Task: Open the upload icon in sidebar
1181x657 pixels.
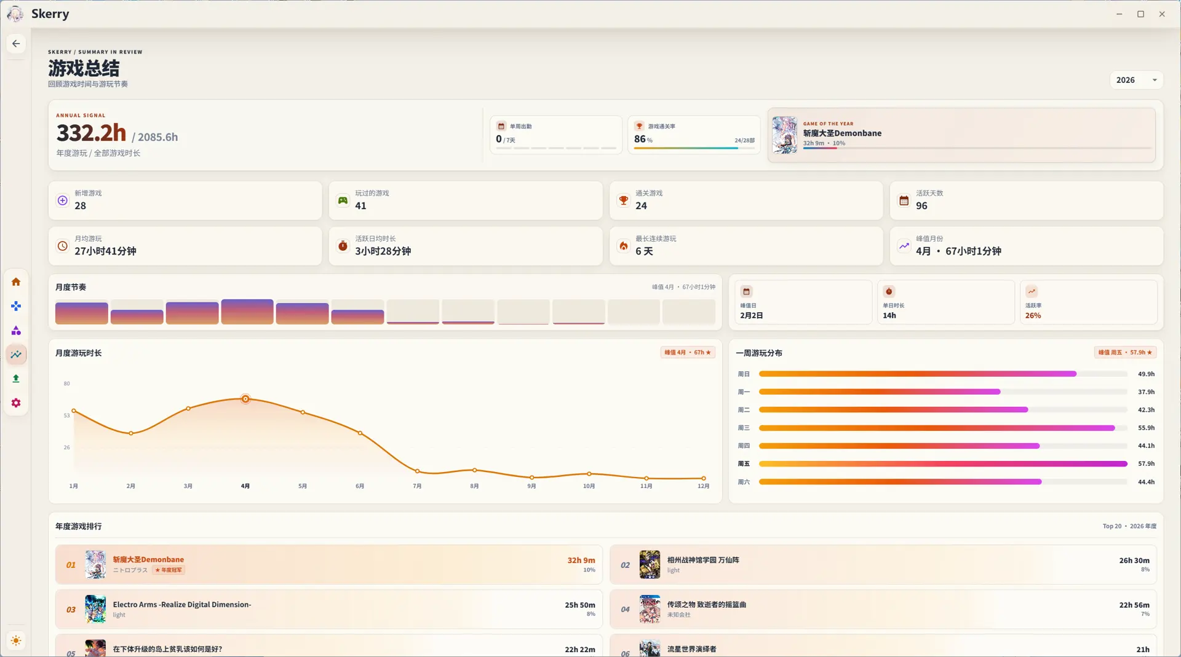Action: [16, 379]
